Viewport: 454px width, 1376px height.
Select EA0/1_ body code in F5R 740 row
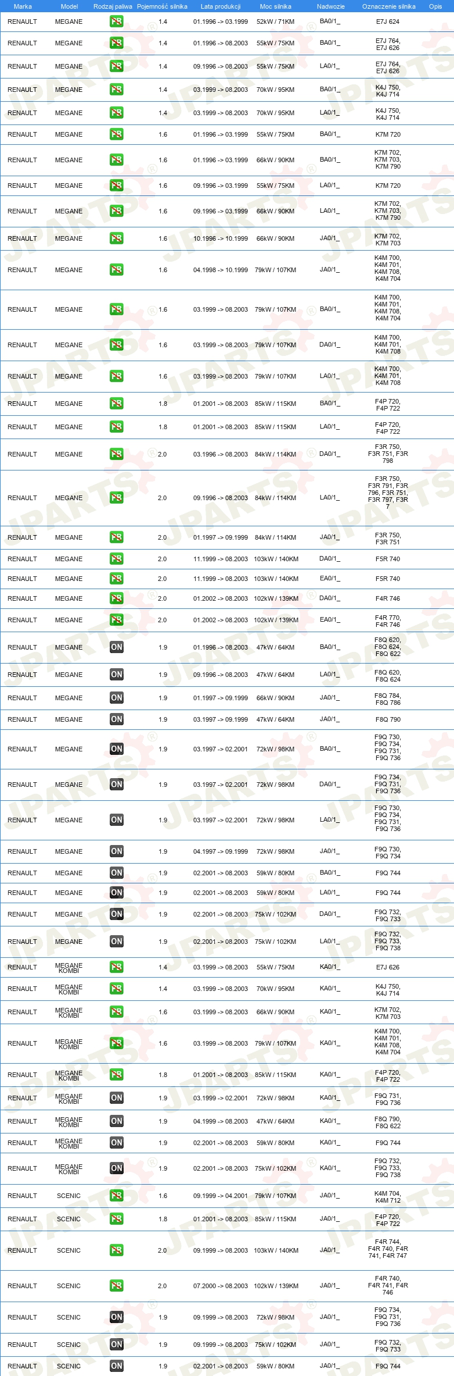[x=330, y=579]
